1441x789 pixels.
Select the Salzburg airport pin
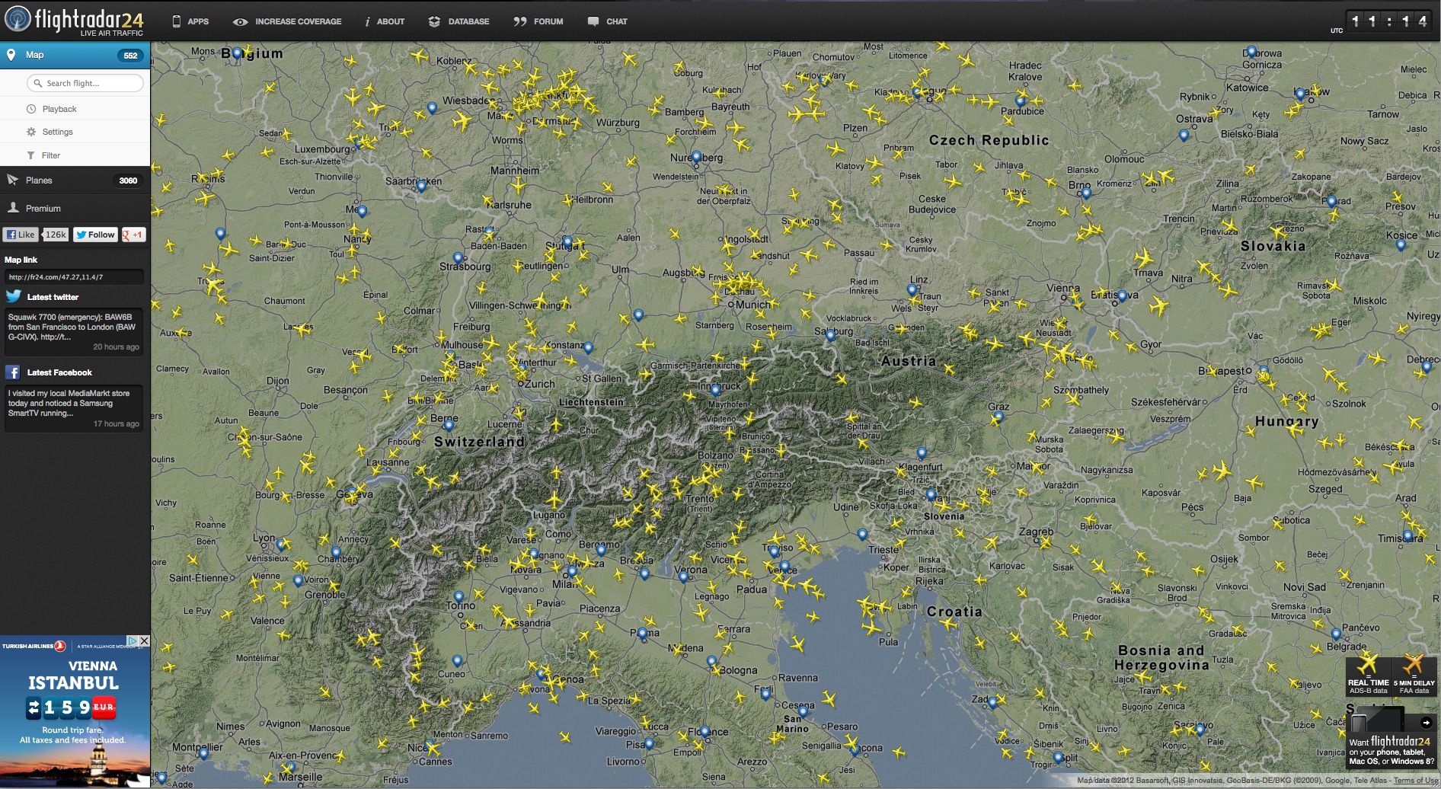(830, 335)
